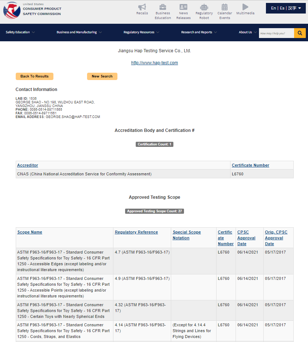Sort by Regulatory Reference column
Screen dimensions: 308x342
tap(136, 232)
